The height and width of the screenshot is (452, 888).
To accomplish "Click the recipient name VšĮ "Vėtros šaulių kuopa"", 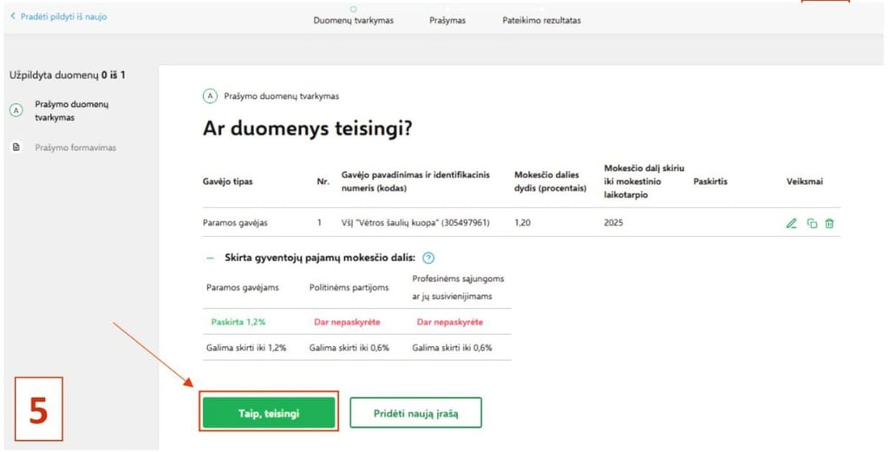I will coord(415,223).
